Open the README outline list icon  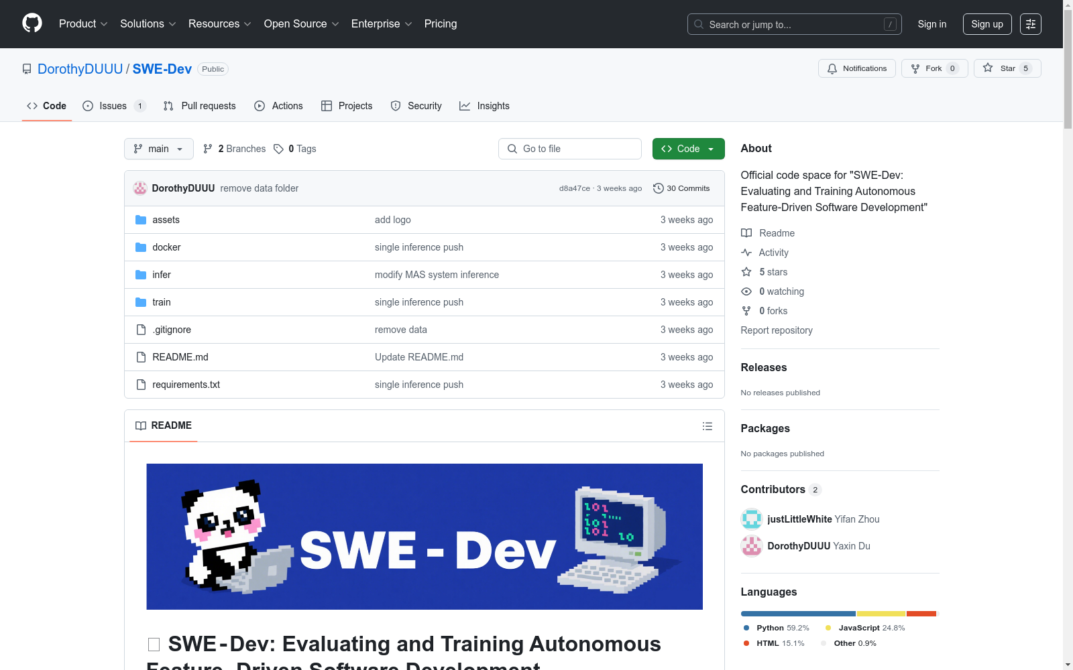tap(708, 426)
